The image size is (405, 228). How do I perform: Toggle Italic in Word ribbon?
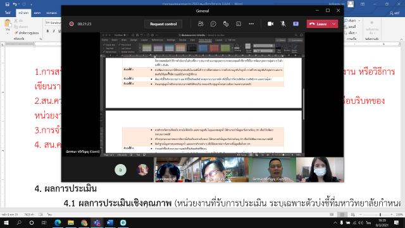(x=54, y=31)
